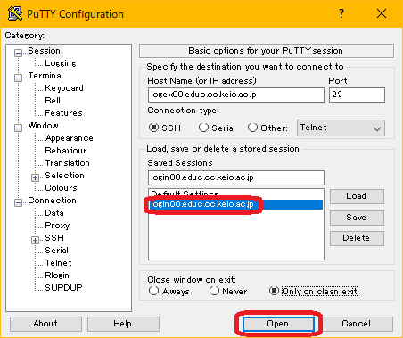Expand the SSH tree node
Viewport: 403px width, 338px height.
point(35,241)
